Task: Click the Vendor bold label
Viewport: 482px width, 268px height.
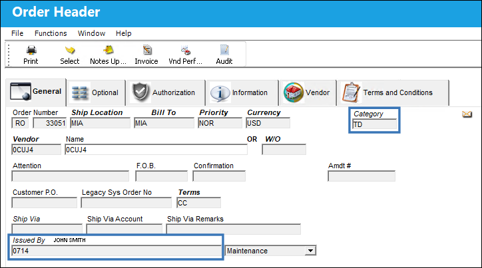Action: click(26, 139)
